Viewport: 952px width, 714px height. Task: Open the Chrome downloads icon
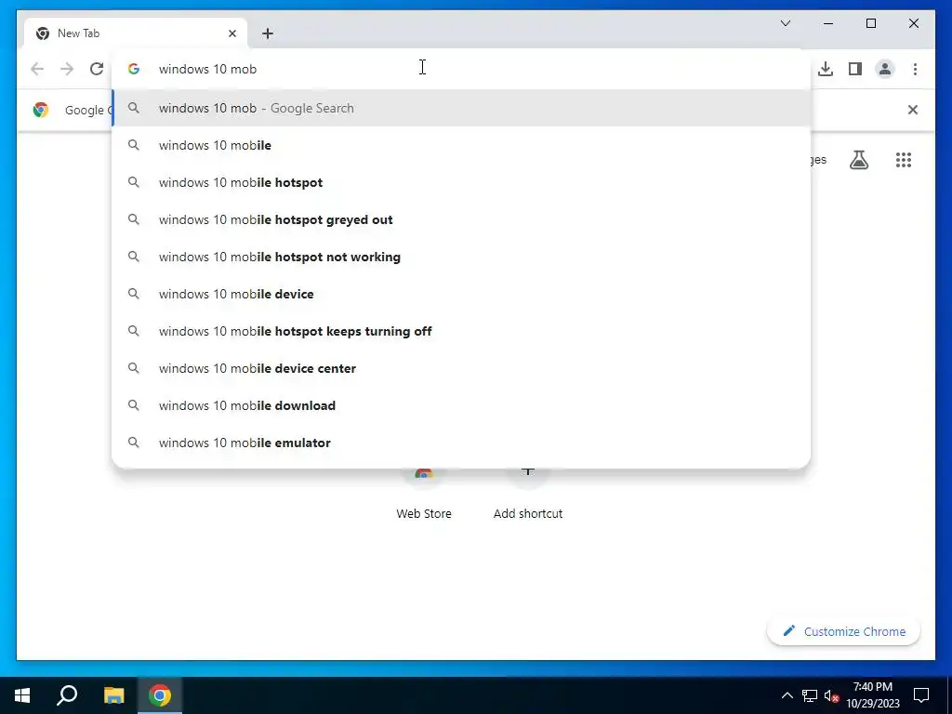pyautogui.click(x=826, y=69)
